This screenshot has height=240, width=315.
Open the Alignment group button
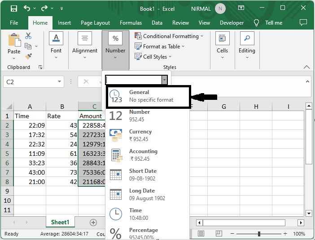click(x=85, y=45)
